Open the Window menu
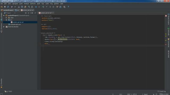 pos(56,4)
